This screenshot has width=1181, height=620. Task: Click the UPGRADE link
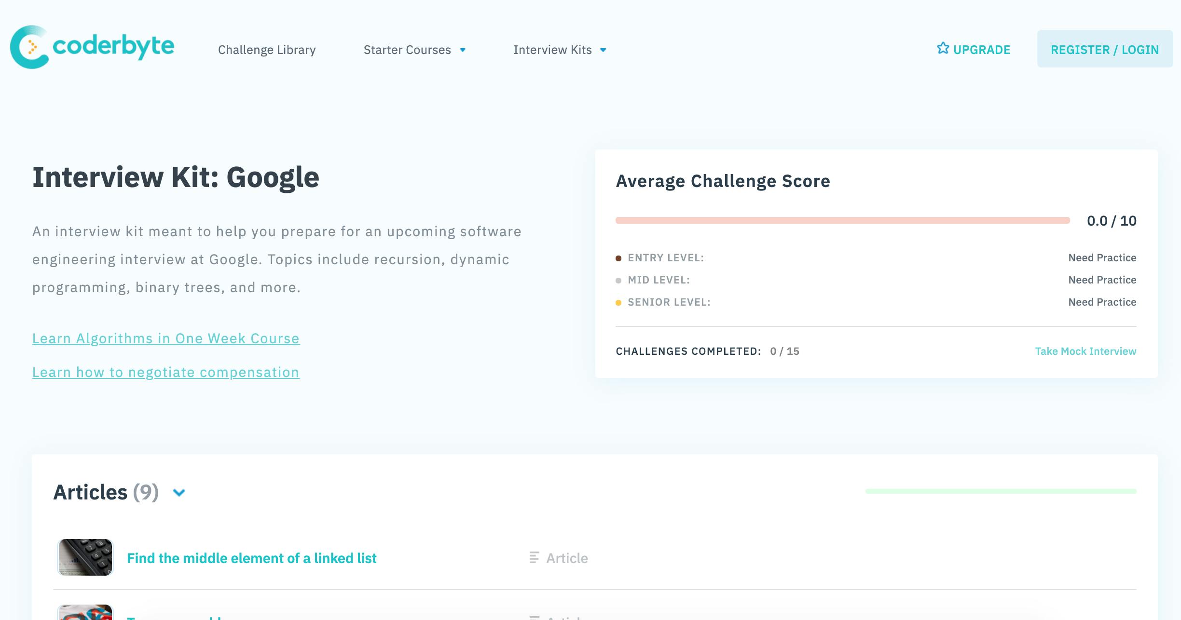click(x=982, y=50)
